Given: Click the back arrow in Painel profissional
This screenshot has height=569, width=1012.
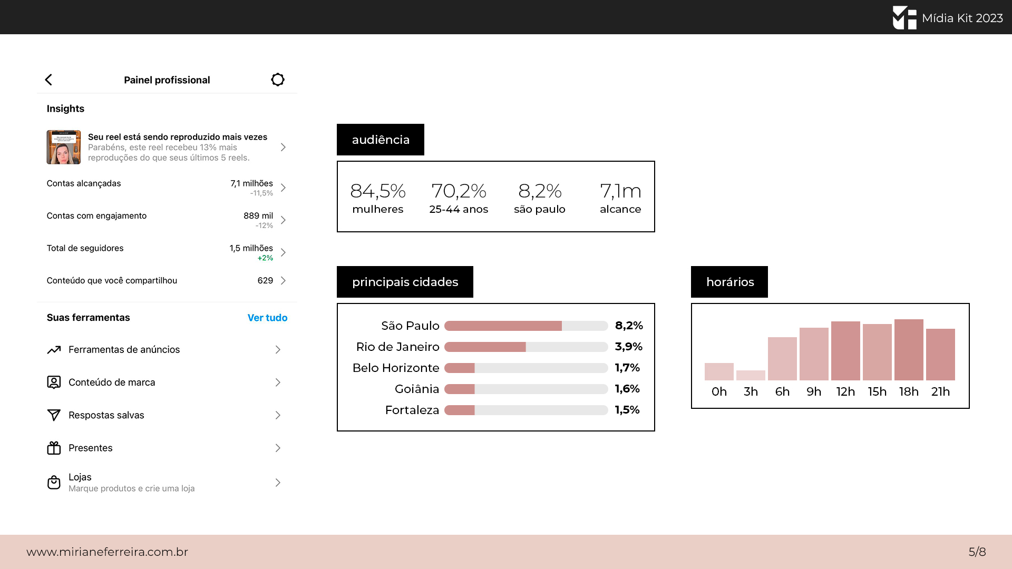Looking at the screenshot, I should (48, 80).
